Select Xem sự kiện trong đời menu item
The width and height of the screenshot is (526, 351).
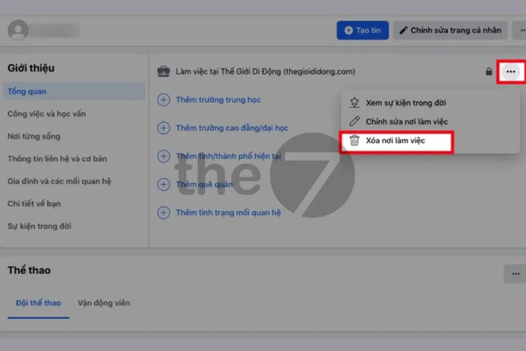431,103
